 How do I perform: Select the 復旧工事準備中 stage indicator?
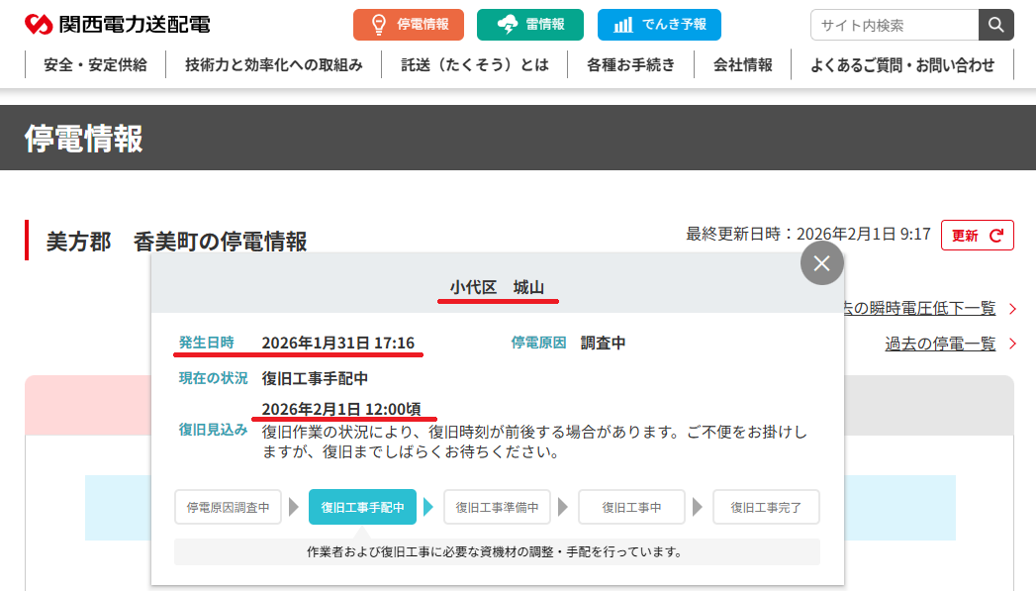point(497,506)
